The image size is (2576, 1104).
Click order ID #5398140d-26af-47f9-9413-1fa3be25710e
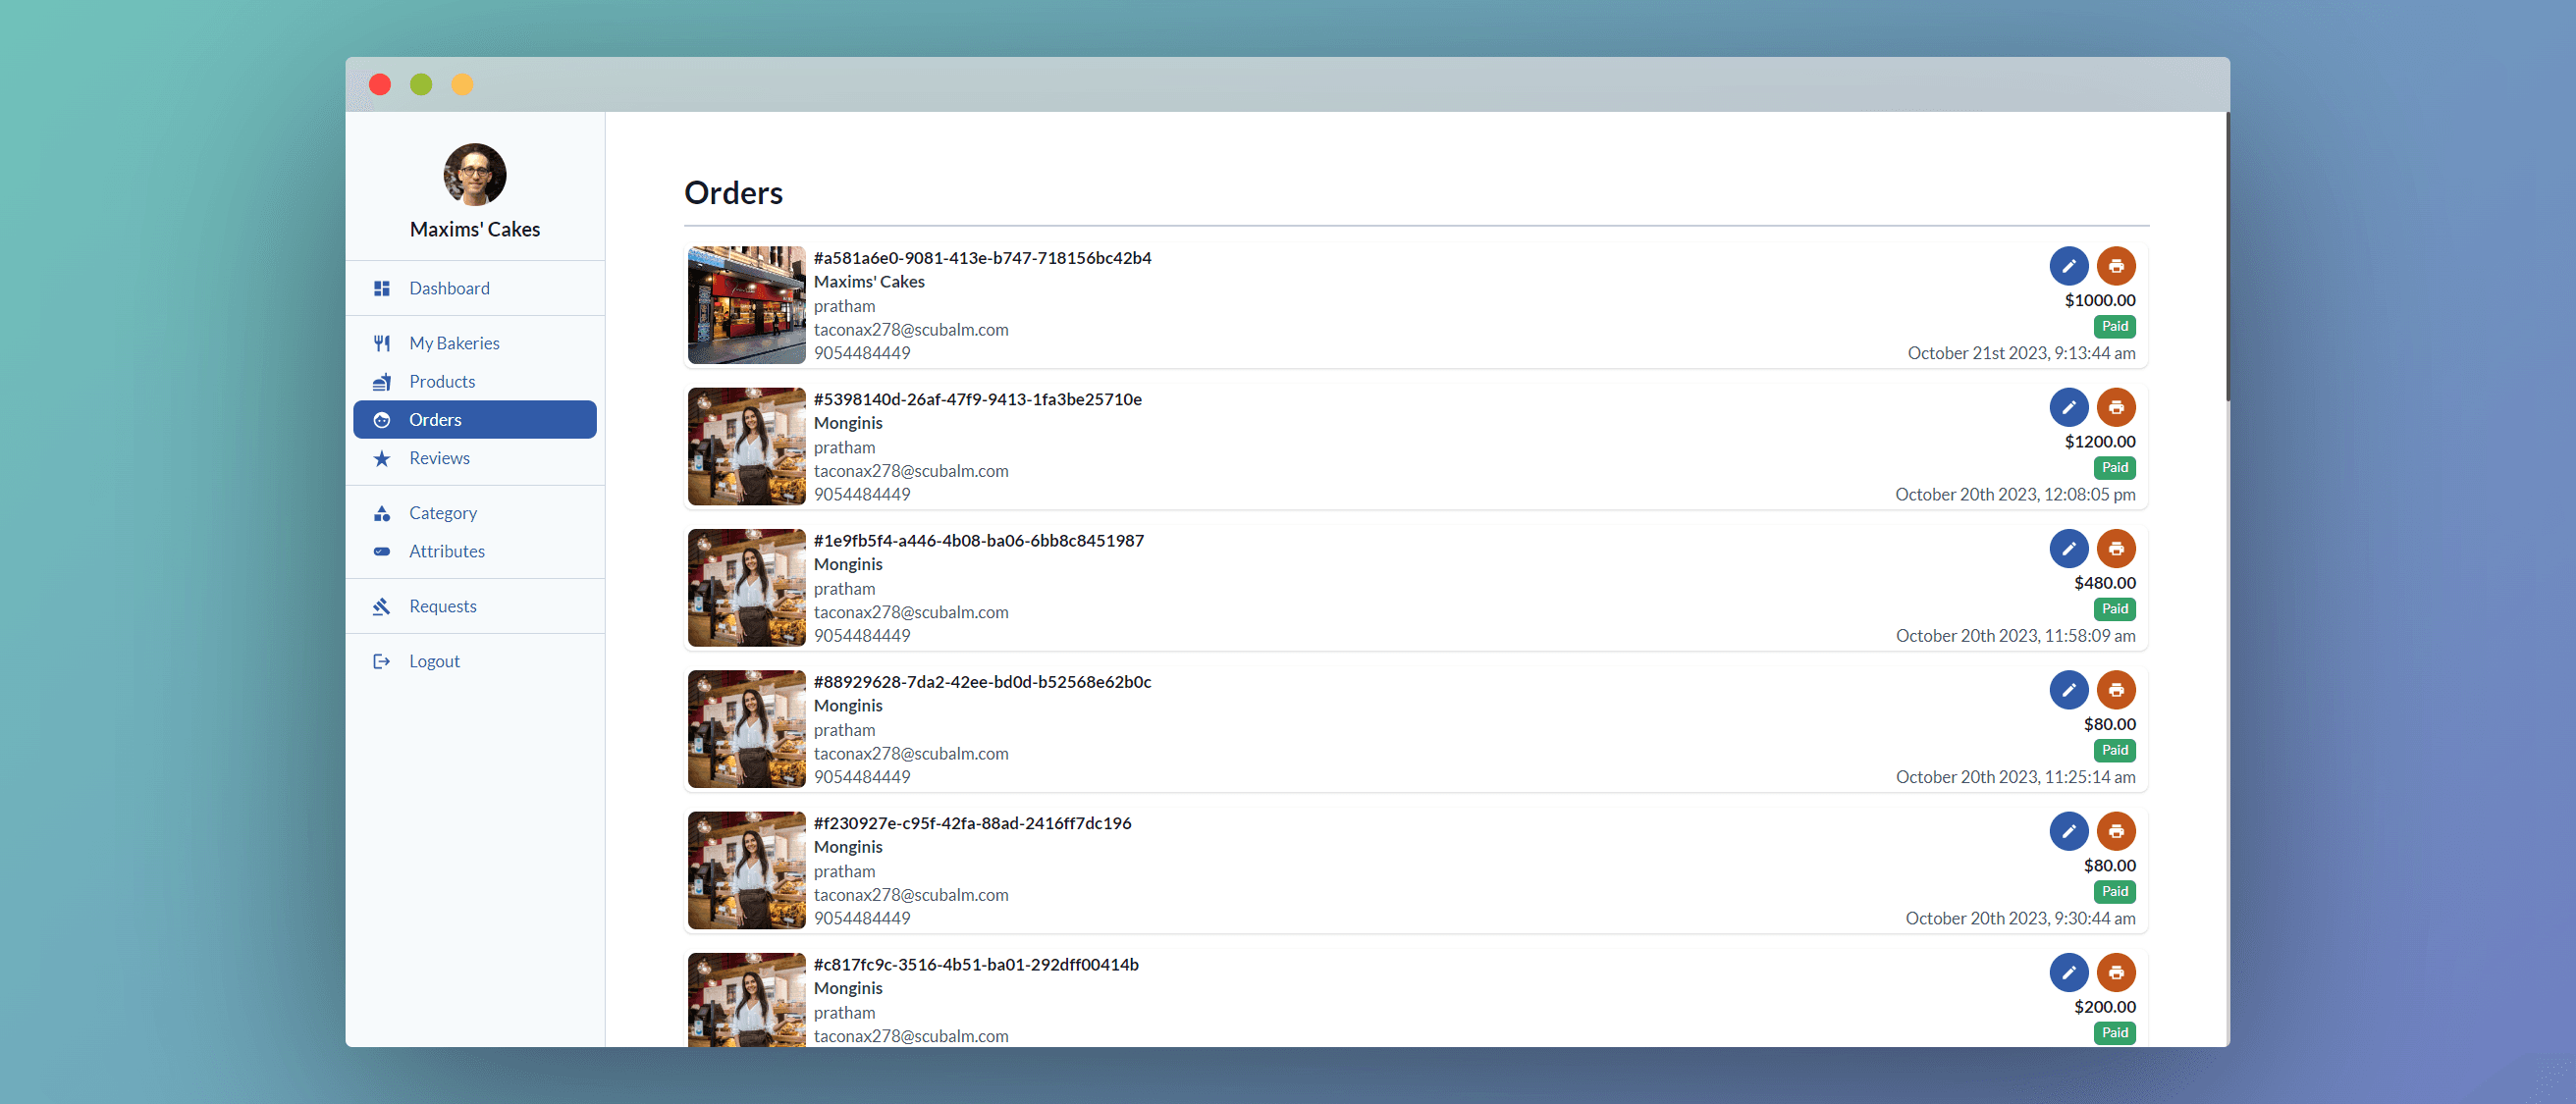click(977, 399)
